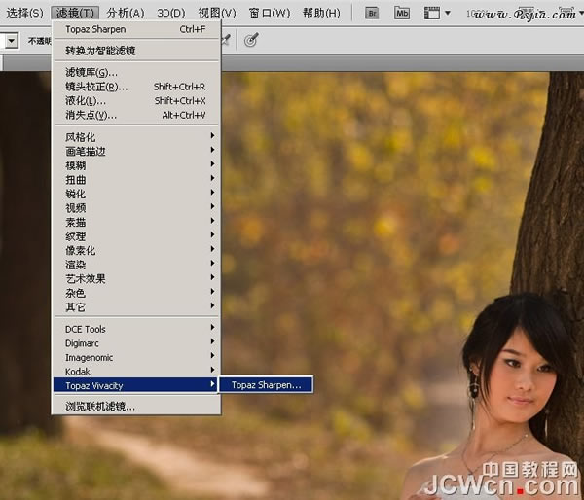584x500 pixels.
Task: Open the 视图(V) menu
Action: point(217,13)
